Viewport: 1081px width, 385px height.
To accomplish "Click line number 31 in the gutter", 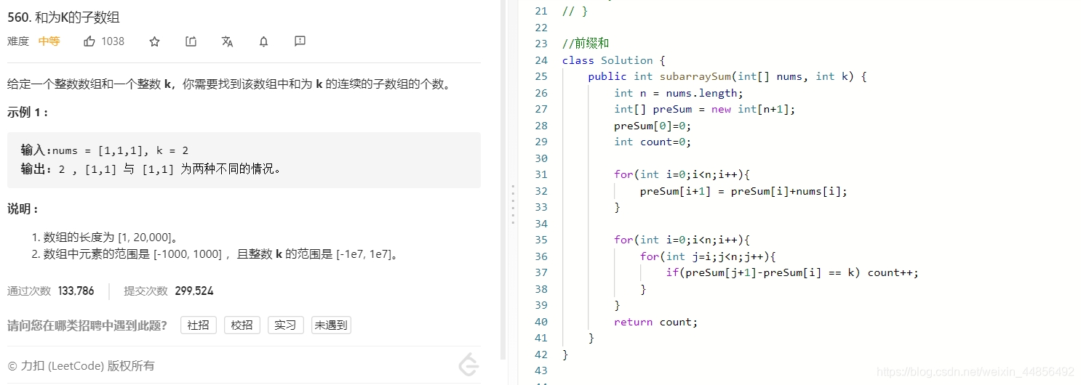I will 540,174.
